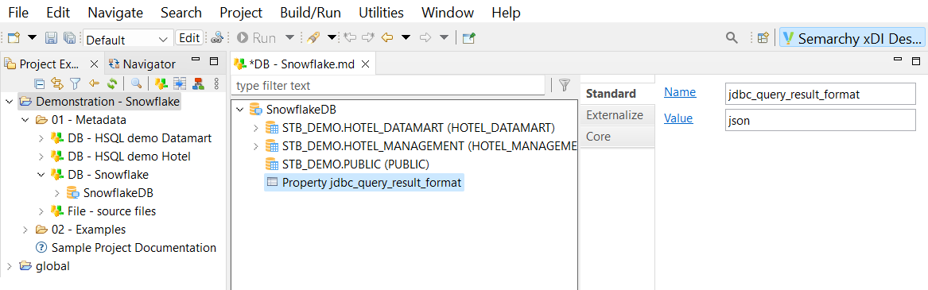Image resolution: width=928 pixels, height=290 pixels.
Task: Collapse the Demonstration - Snowflake project
Action: tap(9, 102)
